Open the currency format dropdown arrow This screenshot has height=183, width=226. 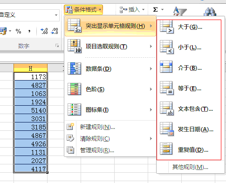[x=10, y=31]
